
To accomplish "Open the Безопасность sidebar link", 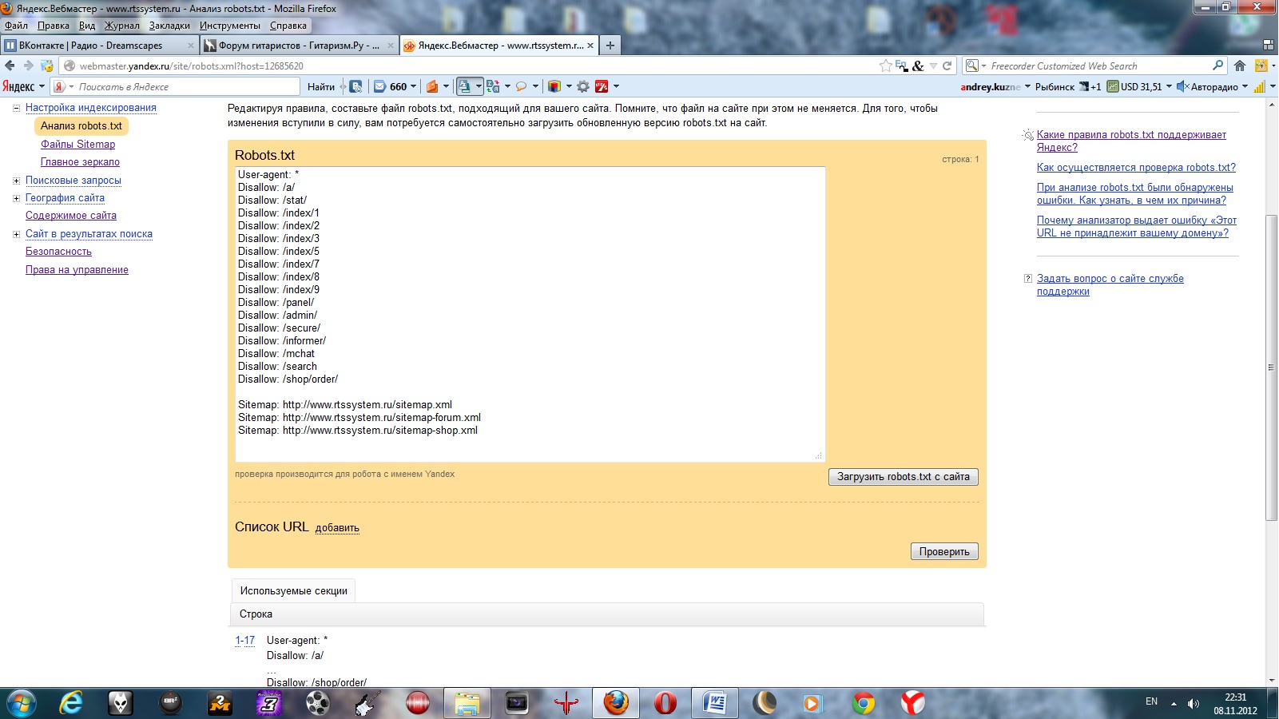I will point(58,252).
